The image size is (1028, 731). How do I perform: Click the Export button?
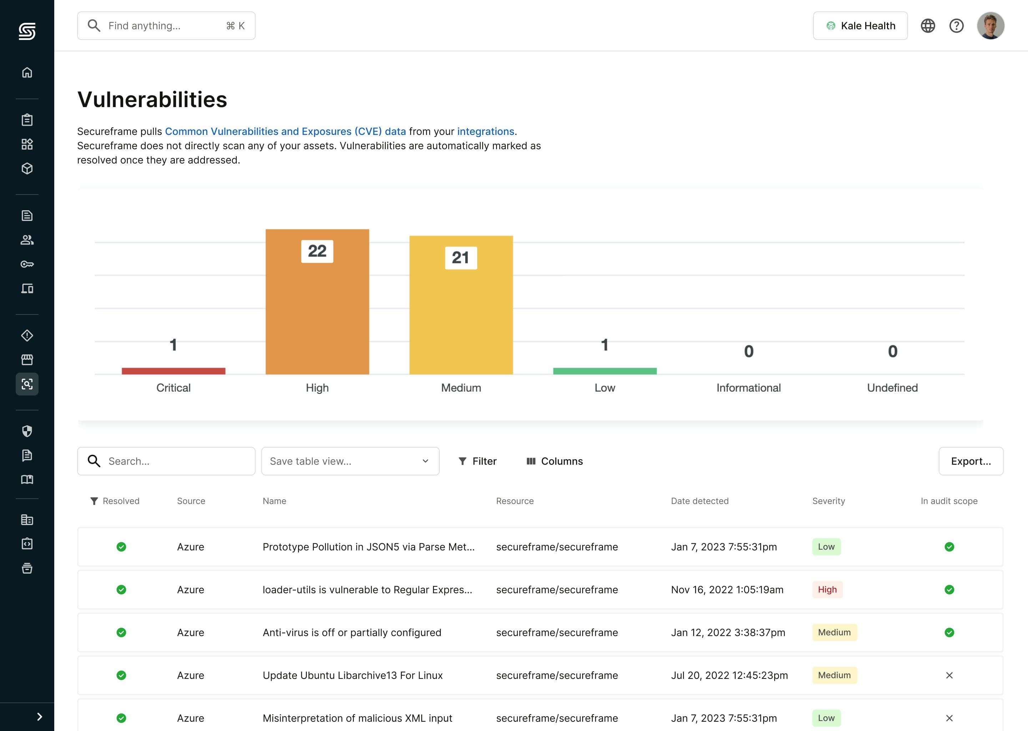coord(971,461)
